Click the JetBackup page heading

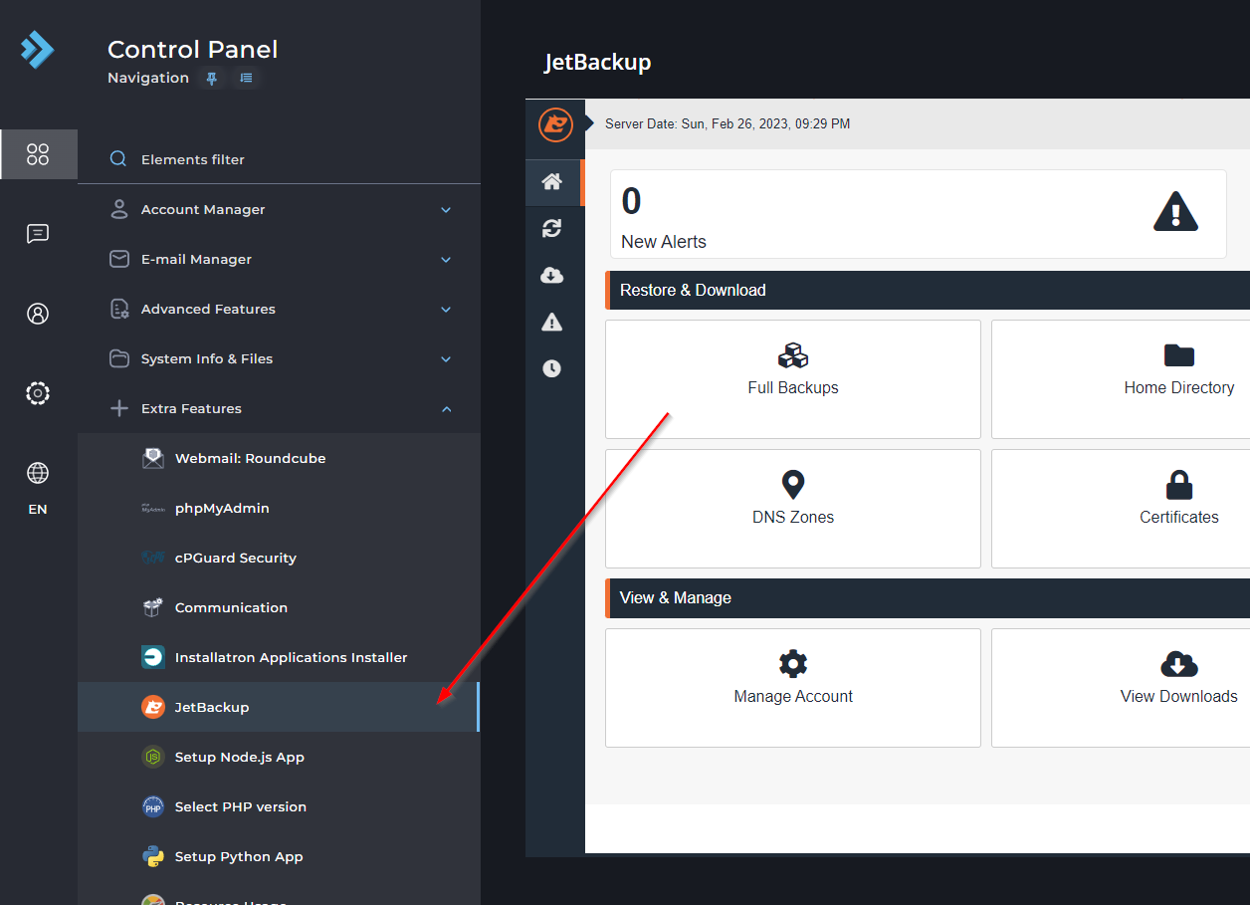598,62
